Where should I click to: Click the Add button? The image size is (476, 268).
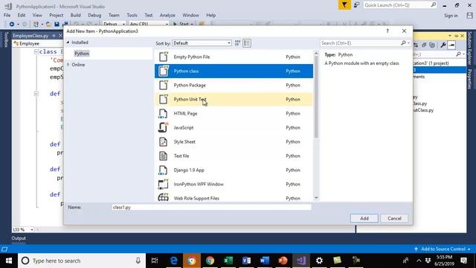coord(364,218)
